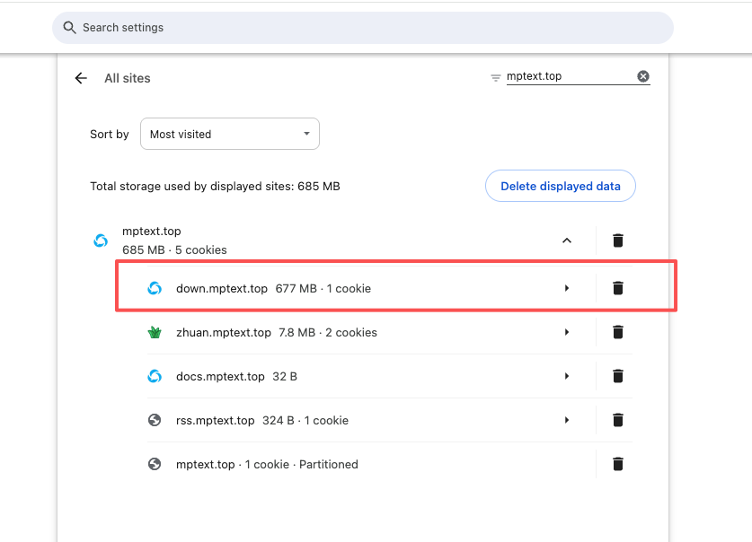Delete zhuan.mptext.top data with trash icon
752x542 pixels.
618,332
